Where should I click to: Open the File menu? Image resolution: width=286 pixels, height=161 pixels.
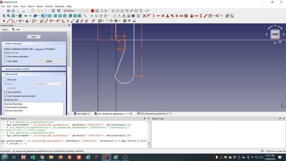(3, 6)
